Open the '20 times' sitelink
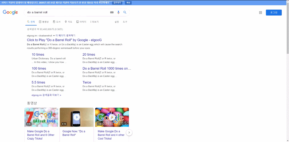The image size is (289, 142). tap(89, 55)
